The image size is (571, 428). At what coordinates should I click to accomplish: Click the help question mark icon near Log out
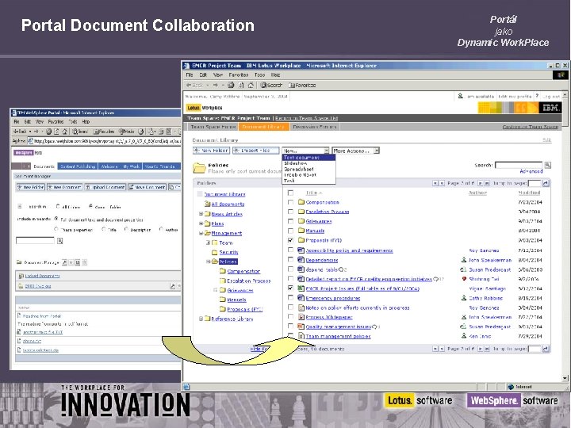[537, 96]
